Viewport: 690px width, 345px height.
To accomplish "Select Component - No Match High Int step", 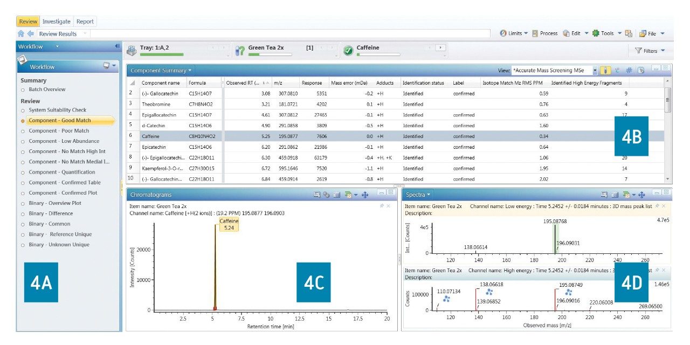I will tap(63, 151).
